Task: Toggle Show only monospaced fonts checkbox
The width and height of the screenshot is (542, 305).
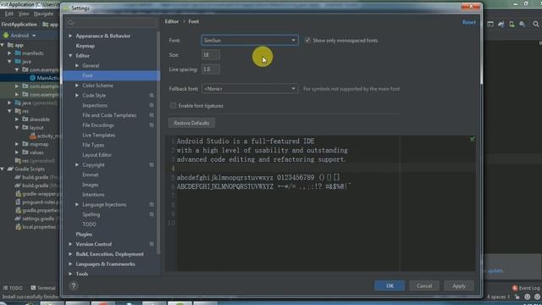Action: pos(307,40)
